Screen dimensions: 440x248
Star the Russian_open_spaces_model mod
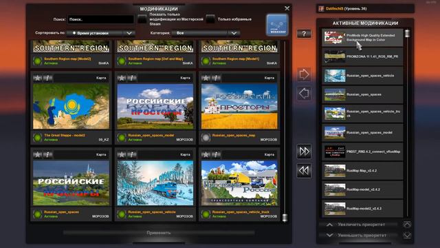122,78
